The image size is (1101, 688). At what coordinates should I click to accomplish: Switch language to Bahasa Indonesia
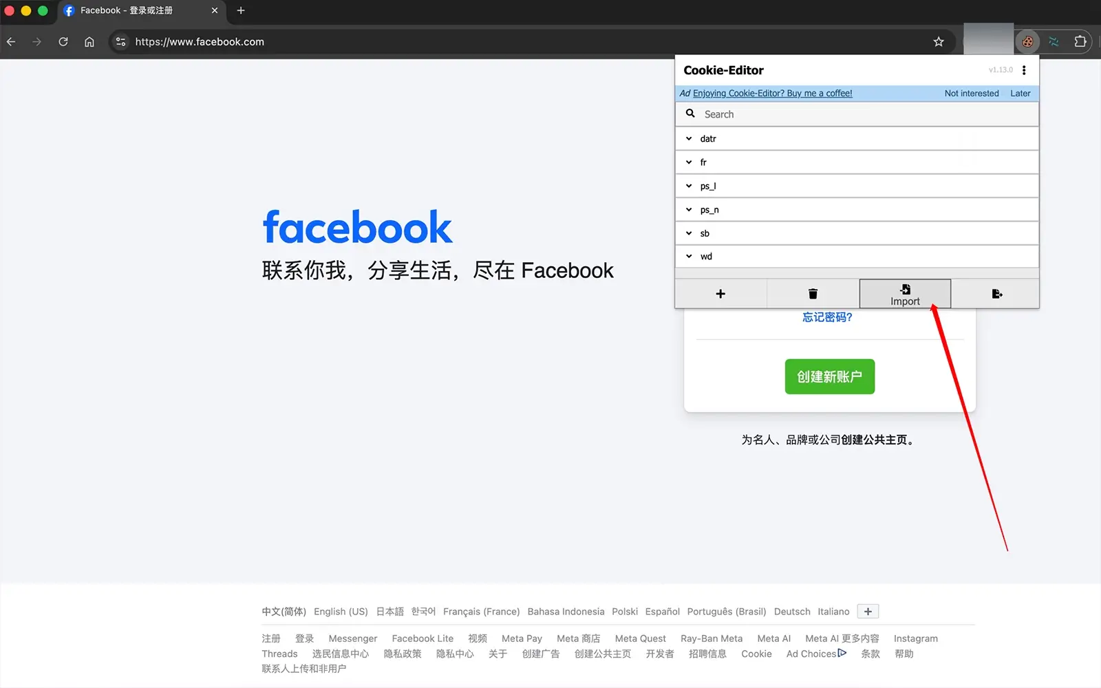point(566,612)
